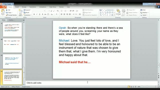Screen dimensions: 160x90
Task: Open the Arrange options
Action: click(x=118, y=12)
